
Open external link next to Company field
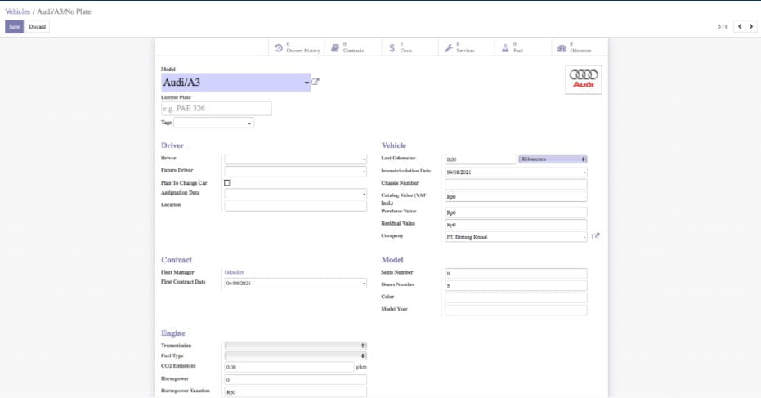596,236
